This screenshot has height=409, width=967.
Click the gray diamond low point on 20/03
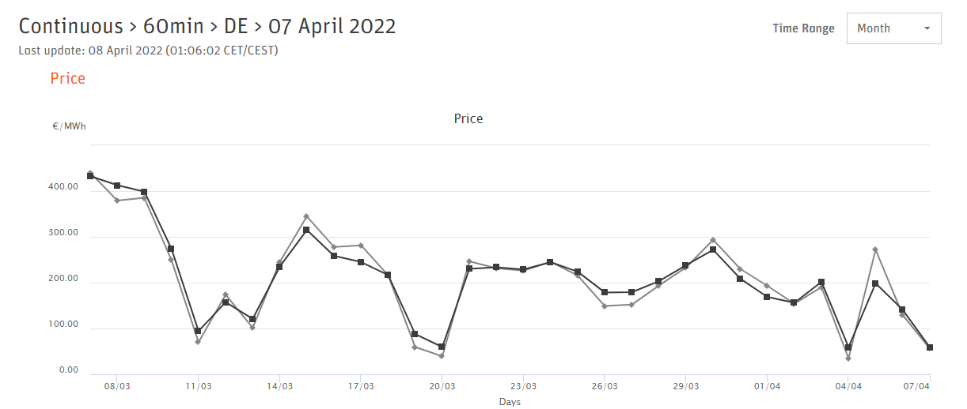coord(442,356)
